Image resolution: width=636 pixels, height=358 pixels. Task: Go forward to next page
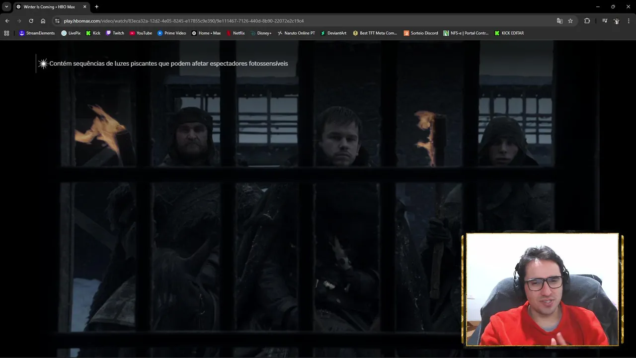(19, 21)
